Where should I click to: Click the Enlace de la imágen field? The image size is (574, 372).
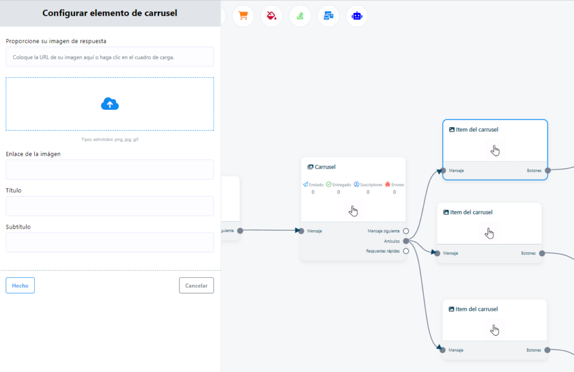coord(110,170)
